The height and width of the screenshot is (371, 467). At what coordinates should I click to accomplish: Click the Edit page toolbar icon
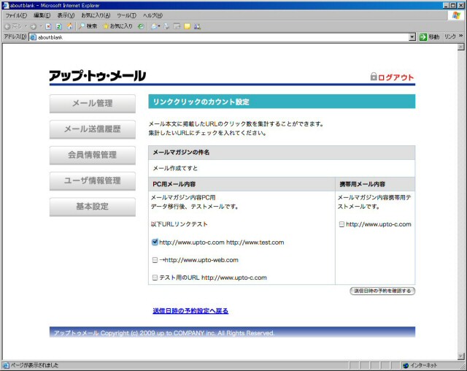[177, 26]
